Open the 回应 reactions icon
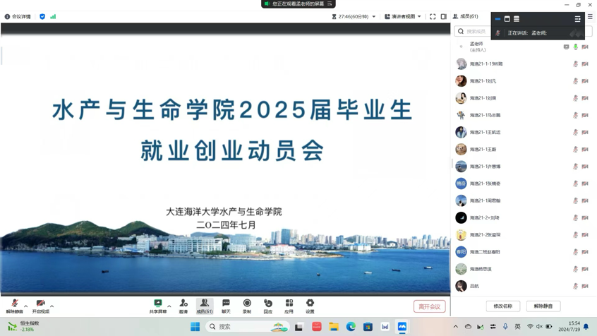Viewport: 597px width, 336px height. [x=268, y=306]
